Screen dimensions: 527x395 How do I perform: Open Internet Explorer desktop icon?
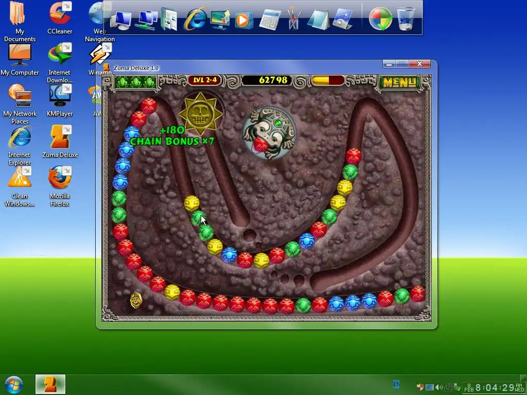[20, 146]
